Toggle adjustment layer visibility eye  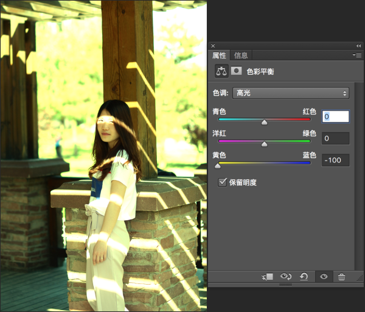(x=324, y=276)
